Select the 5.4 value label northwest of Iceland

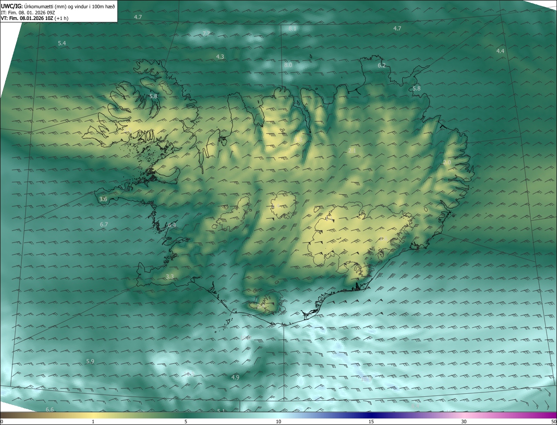click(62, 43)
